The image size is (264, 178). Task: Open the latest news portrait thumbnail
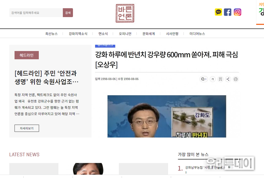(x=88, y=169)
